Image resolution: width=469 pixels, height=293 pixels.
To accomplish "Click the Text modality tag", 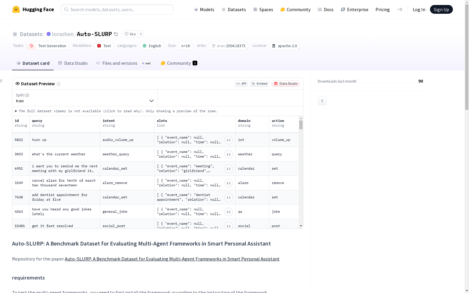I will tap(104, 46).
